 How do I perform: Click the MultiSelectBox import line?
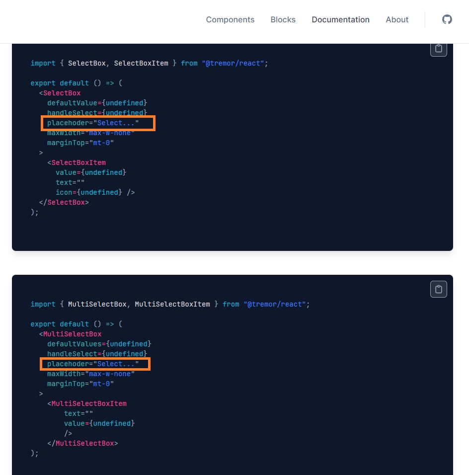[x=170, y=304]
